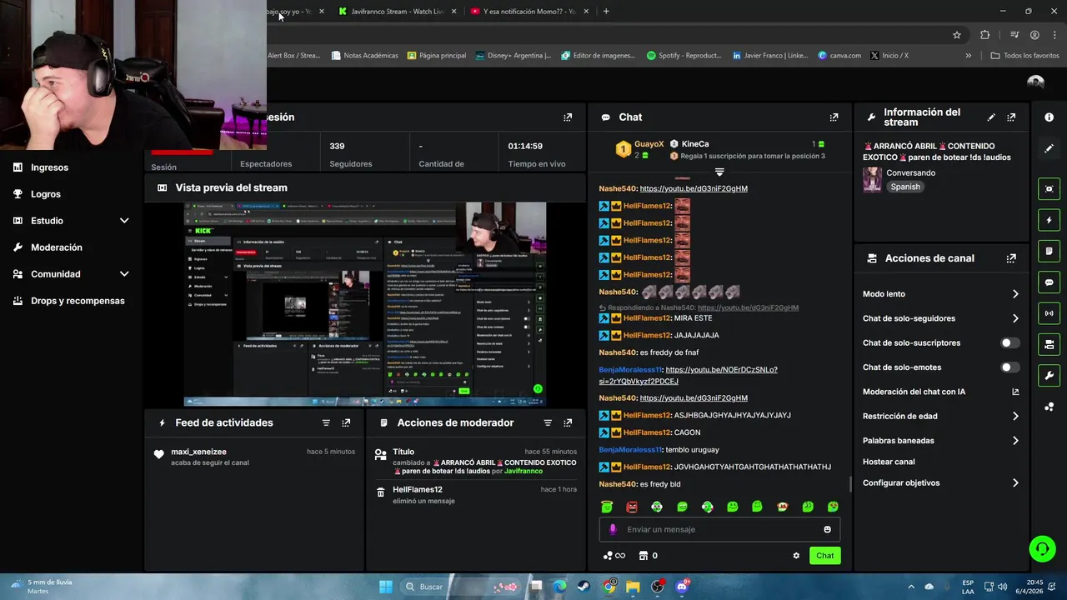Open Logros section in sidebar
1067x600 pixels.
point(46,194)
